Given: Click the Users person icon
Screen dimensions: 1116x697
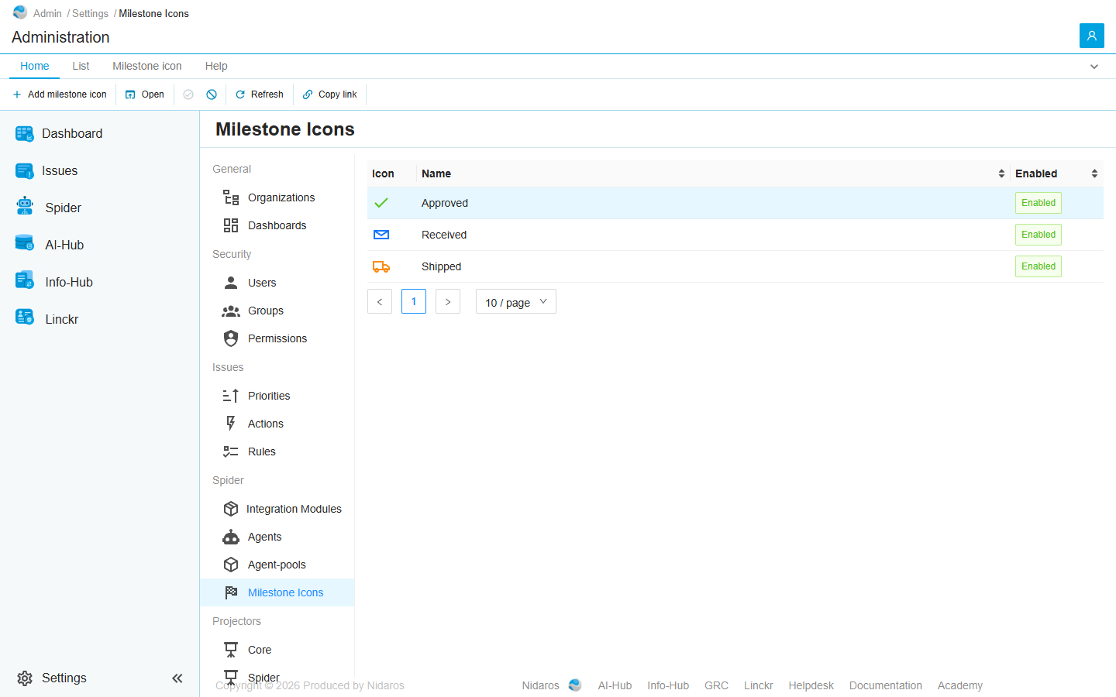Looking at the screenshot, I should coord(231,283).
